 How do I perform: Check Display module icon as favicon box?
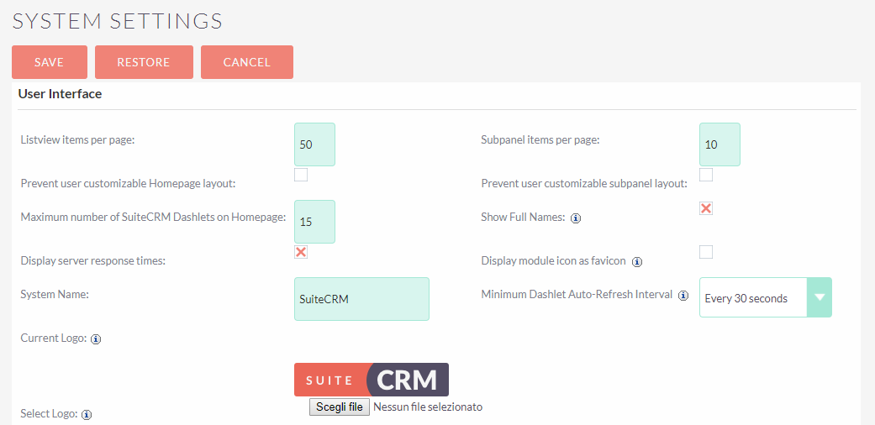(x=706, y=252)
